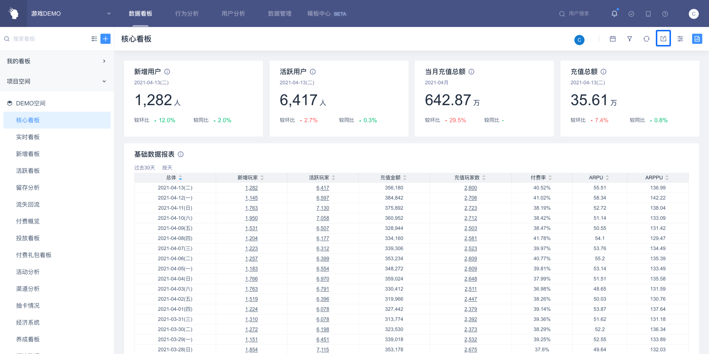Click the notification bell icon
This screenshot has width=709, height=354.
pyautogui.click(x=614, y=14)
